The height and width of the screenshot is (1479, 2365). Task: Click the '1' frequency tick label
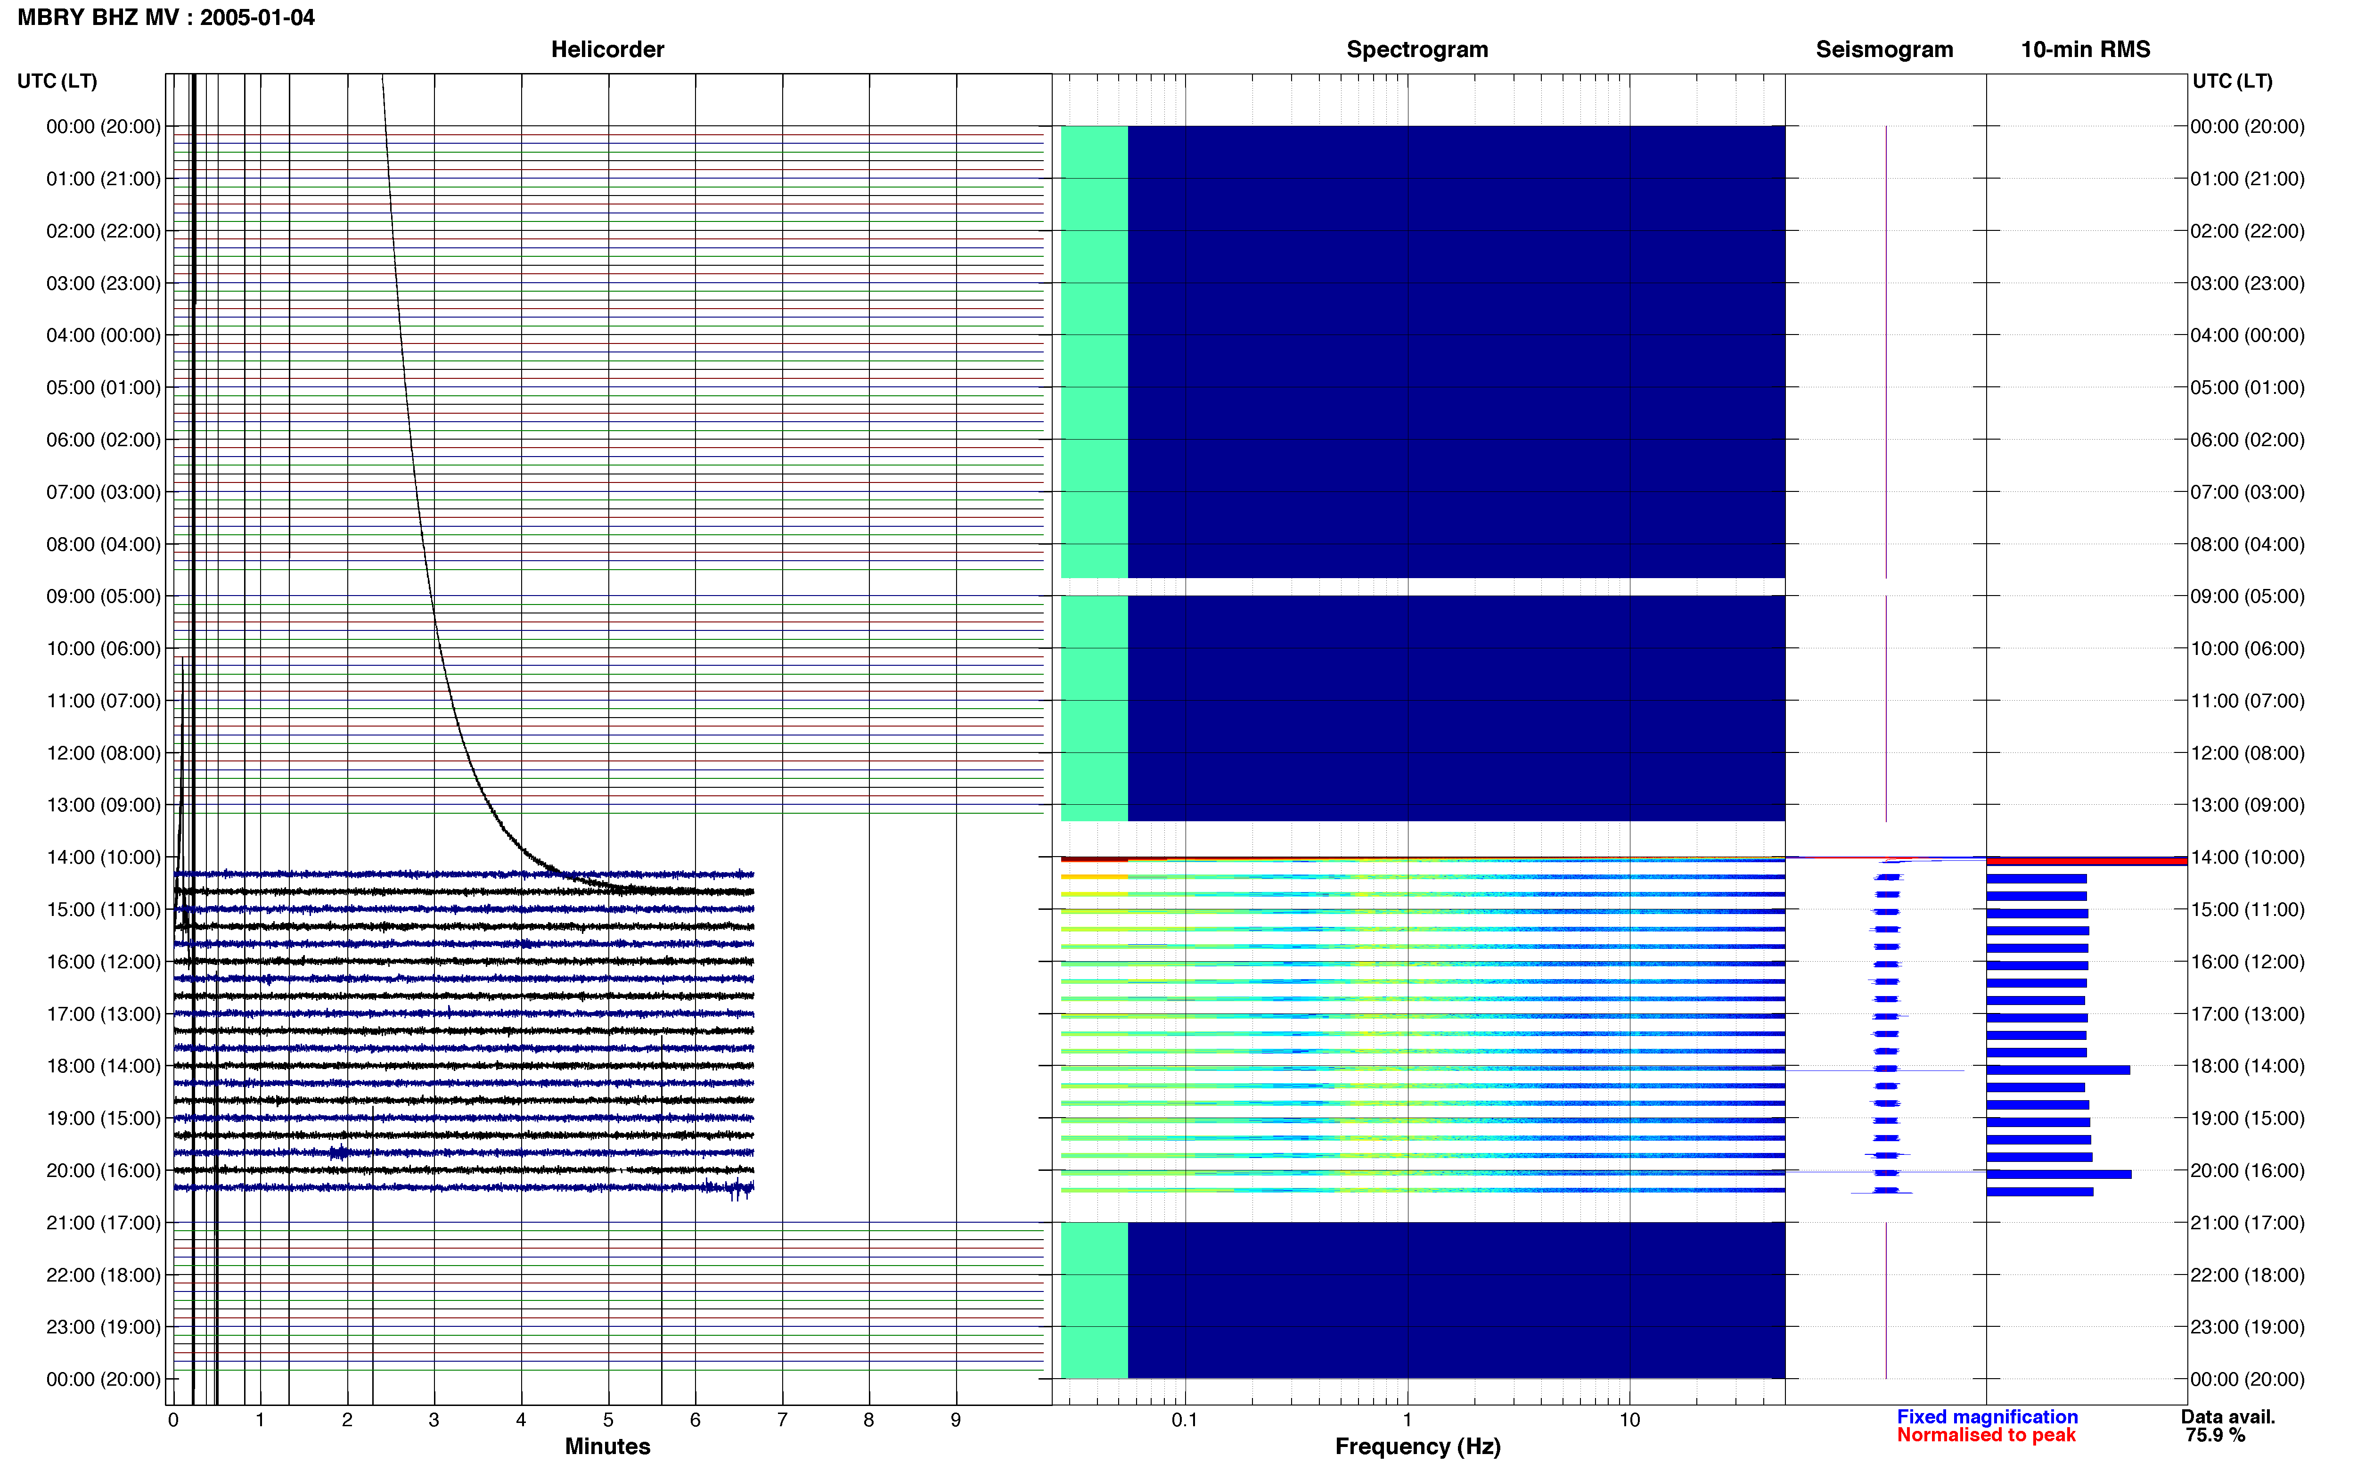[x=1408, y=1419]
